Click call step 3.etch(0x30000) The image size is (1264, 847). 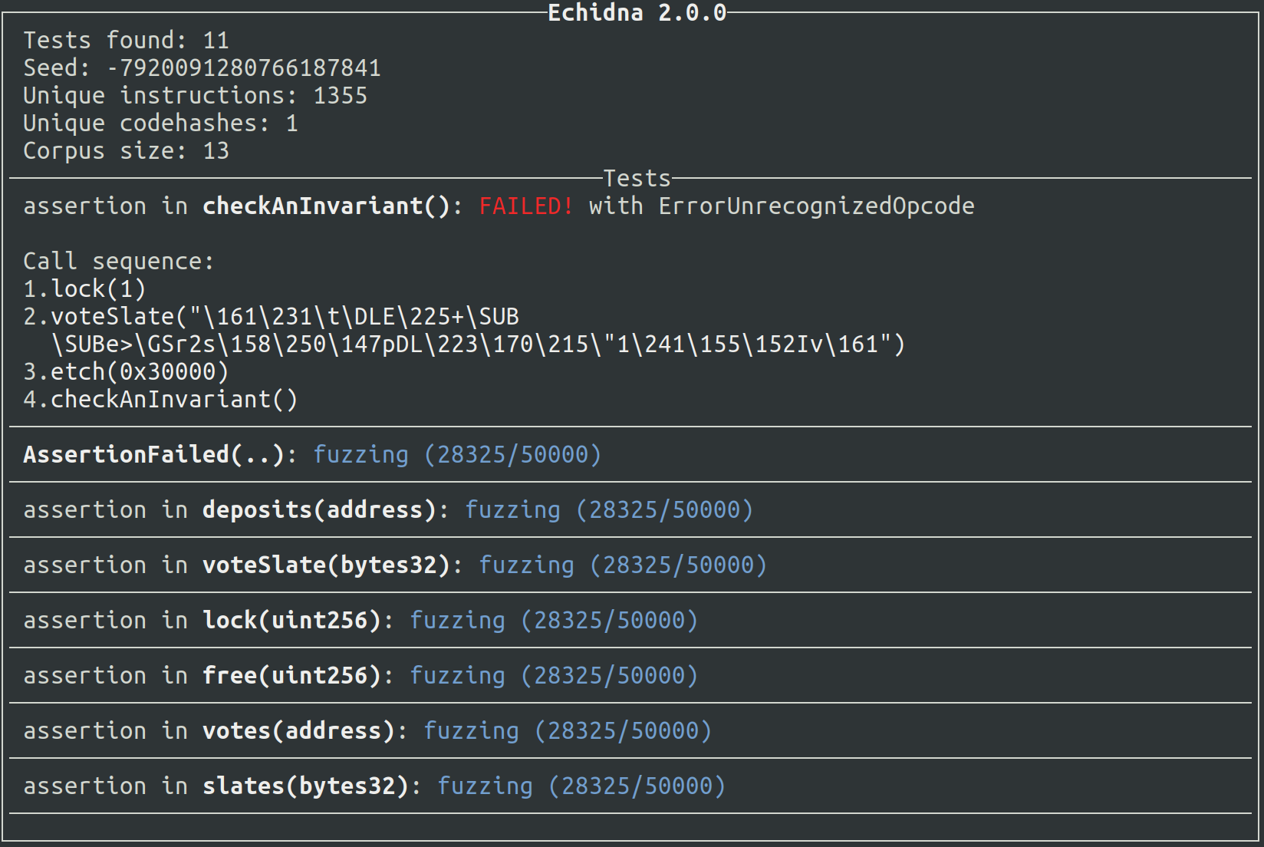126,372
